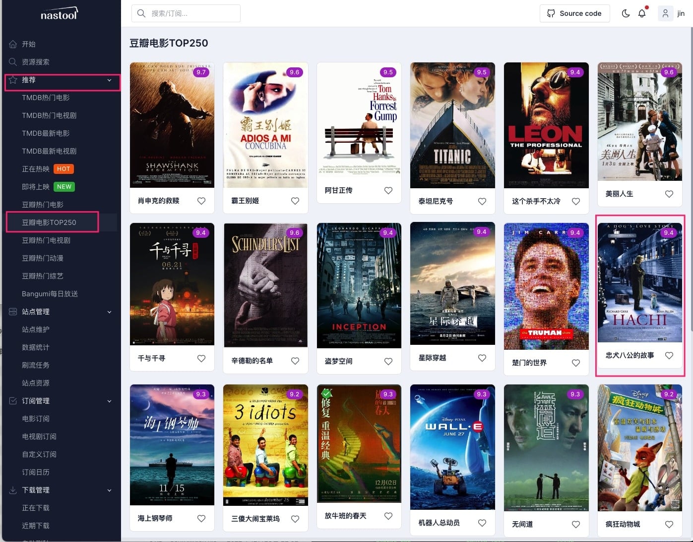The image size is (693, 542).
Task: Open the jin user avatar menu
Action: (x=665, y=13)
